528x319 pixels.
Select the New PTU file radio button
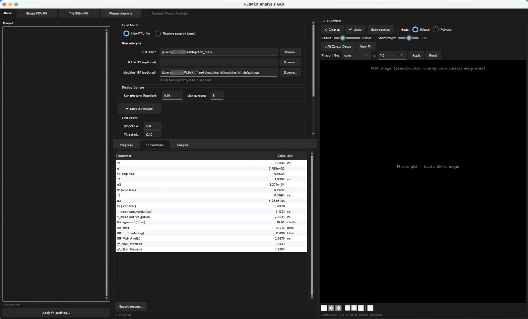point(126,34)
